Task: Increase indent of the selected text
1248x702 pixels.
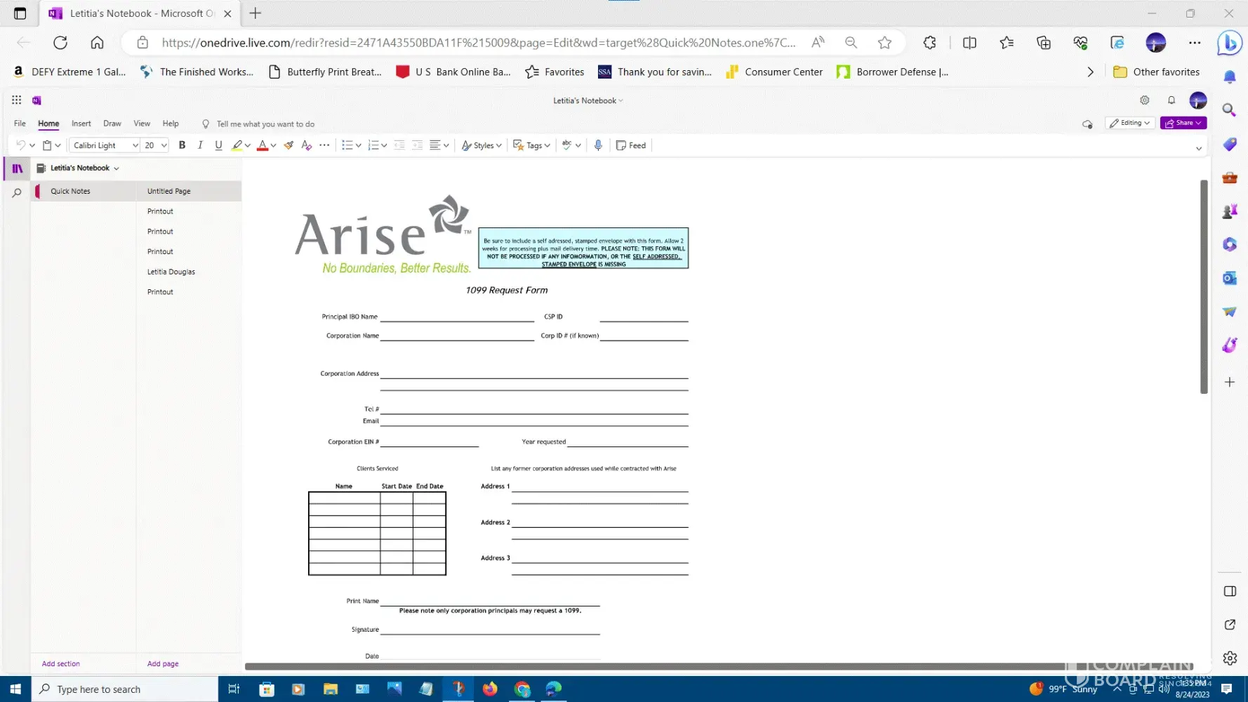Action: 417,145
